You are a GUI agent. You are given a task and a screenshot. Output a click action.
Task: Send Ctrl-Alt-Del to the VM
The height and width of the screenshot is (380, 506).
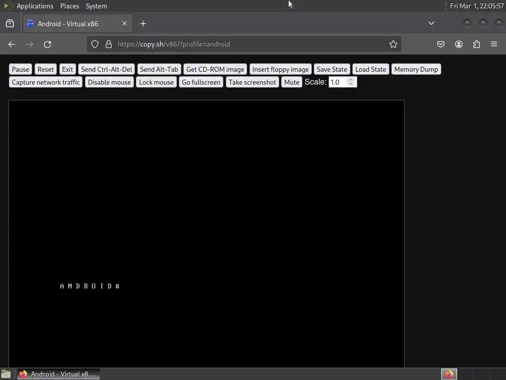click(x=107, y=69)
